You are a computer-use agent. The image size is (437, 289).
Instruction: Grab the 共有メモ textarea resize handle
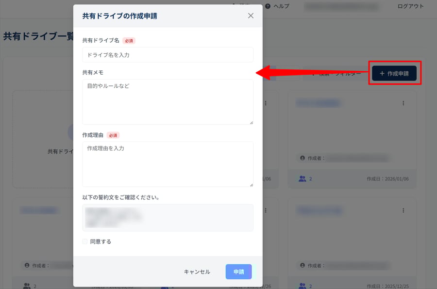click(x=251, y=122)
